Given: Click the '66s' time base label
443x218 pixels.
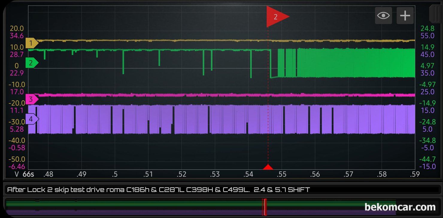Looking at the screenshot, I should click(x=28, y=174).
